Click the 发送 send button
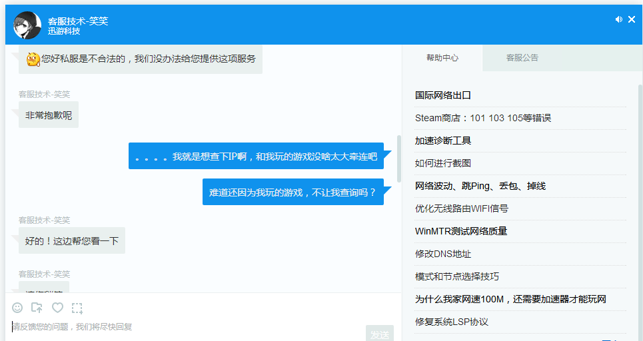The height and width of the screenshot is (341, 643). [x=379, y=334]
